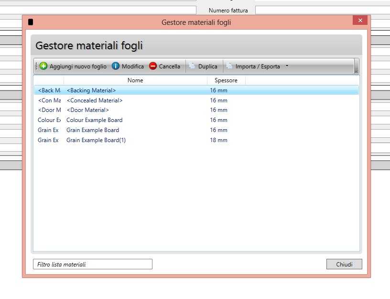Click the Numero fattura input field
The width and height of the screenshot is (390, 299).
[322, 10]
